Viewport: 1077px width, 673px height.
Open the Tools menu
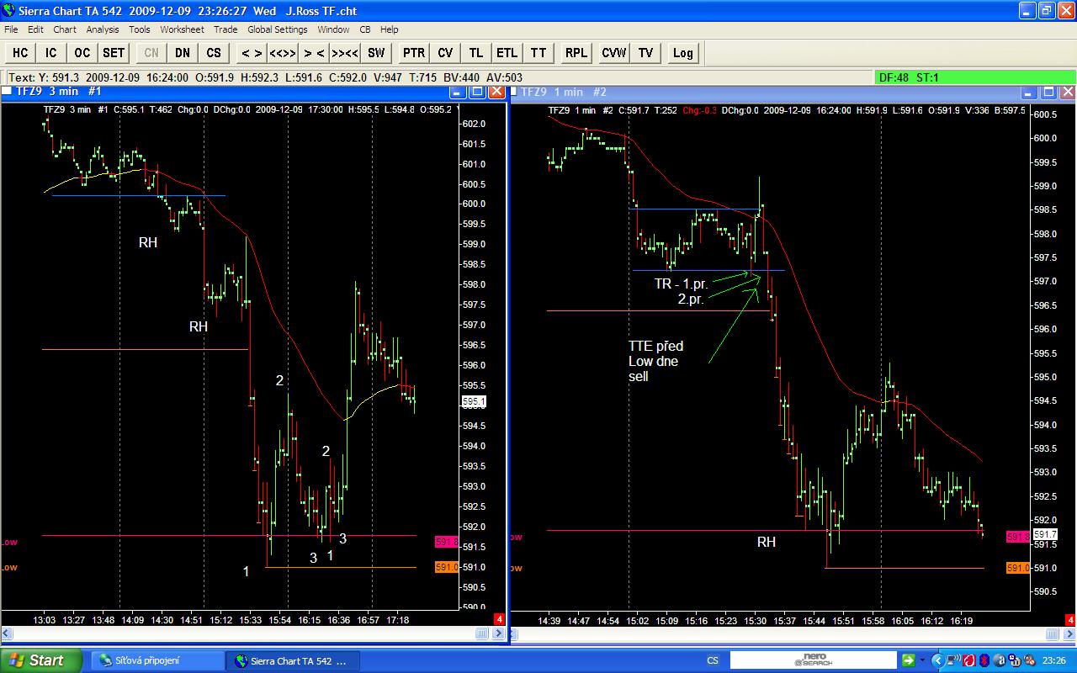pos(140,29)
